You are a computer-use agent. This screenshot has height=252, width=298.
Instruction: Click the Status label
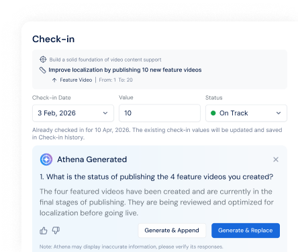214,98
